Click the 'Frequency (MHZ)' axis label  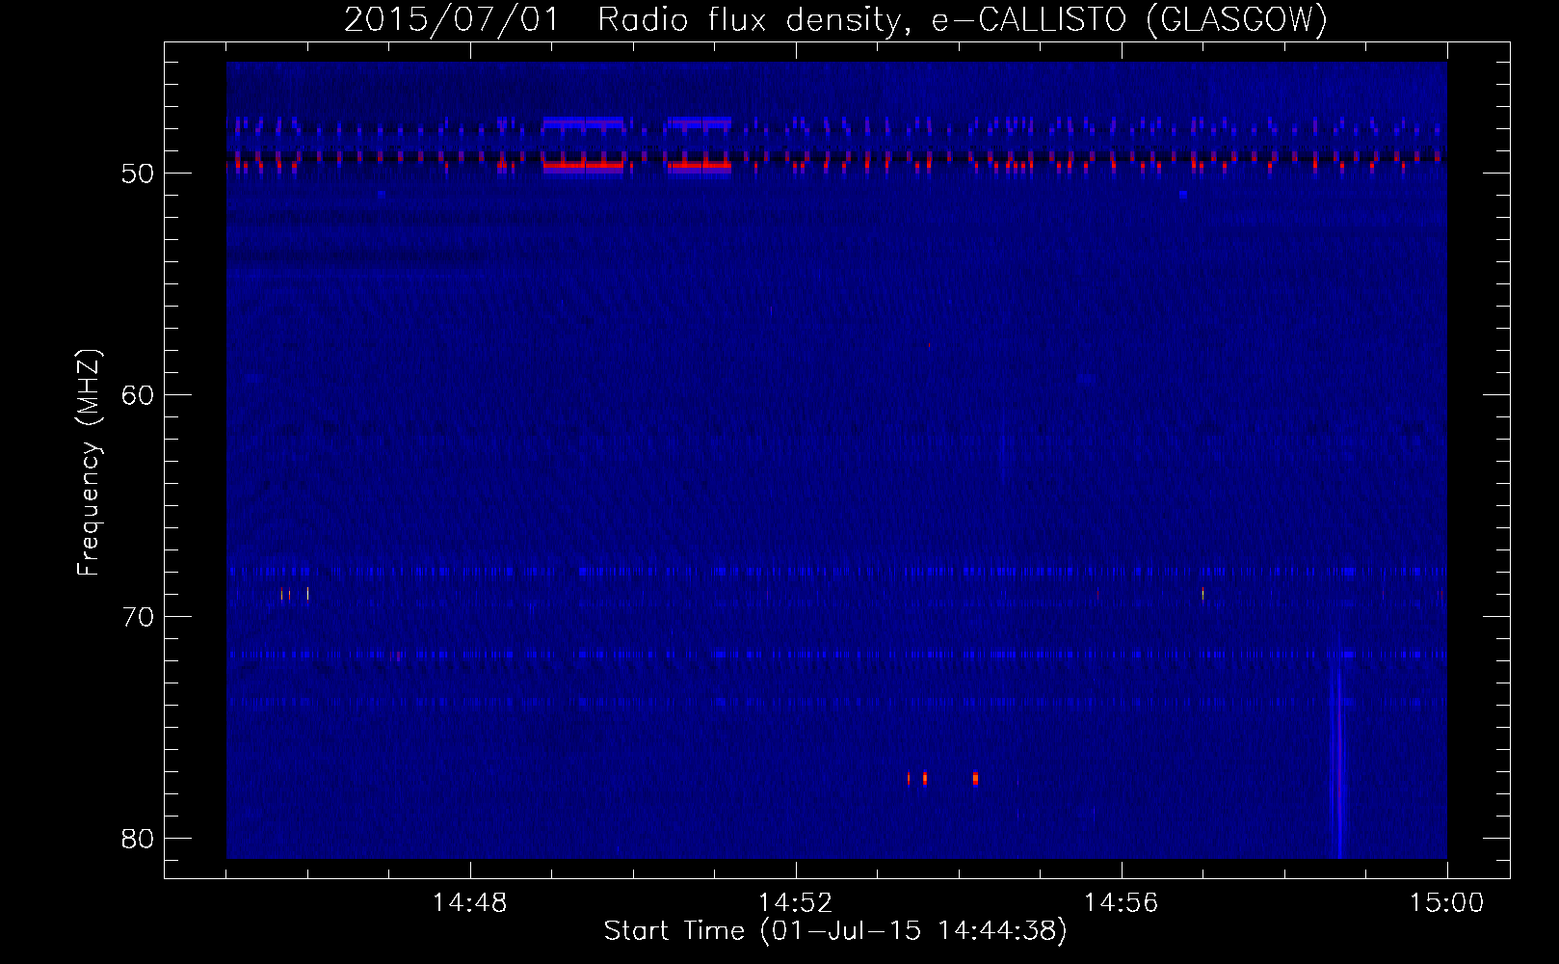pos(89,463)
